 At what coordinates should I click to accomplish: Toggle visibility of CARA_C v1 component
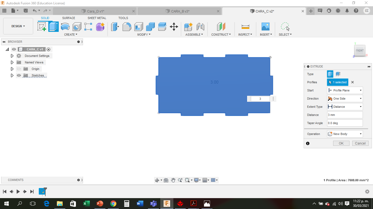coord(14,49)
